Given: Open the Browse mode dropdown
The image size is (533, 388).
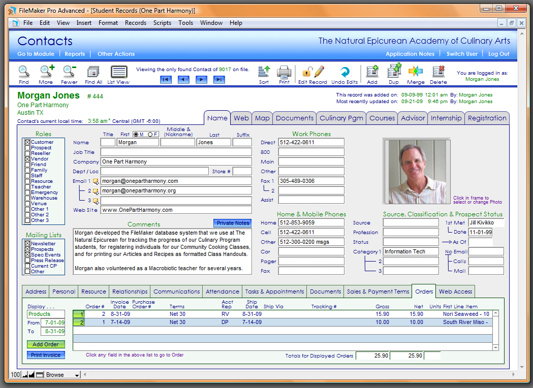Looking at the screenshot, I should pos(62,375).
